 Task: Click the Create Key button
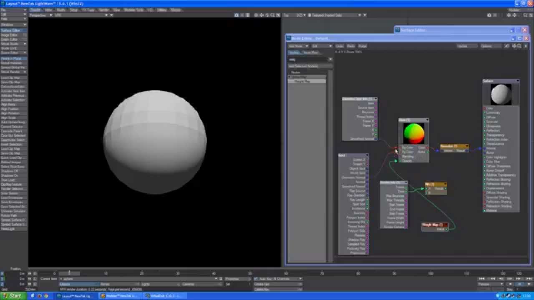click(277, 284)
